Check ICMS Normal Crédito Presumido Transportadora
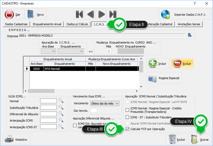 [x=127, y=110]
